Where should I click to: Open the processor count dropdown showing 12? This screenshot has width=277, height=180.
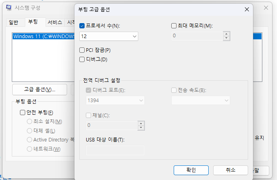pyautogui.click(x=109, y=36)
